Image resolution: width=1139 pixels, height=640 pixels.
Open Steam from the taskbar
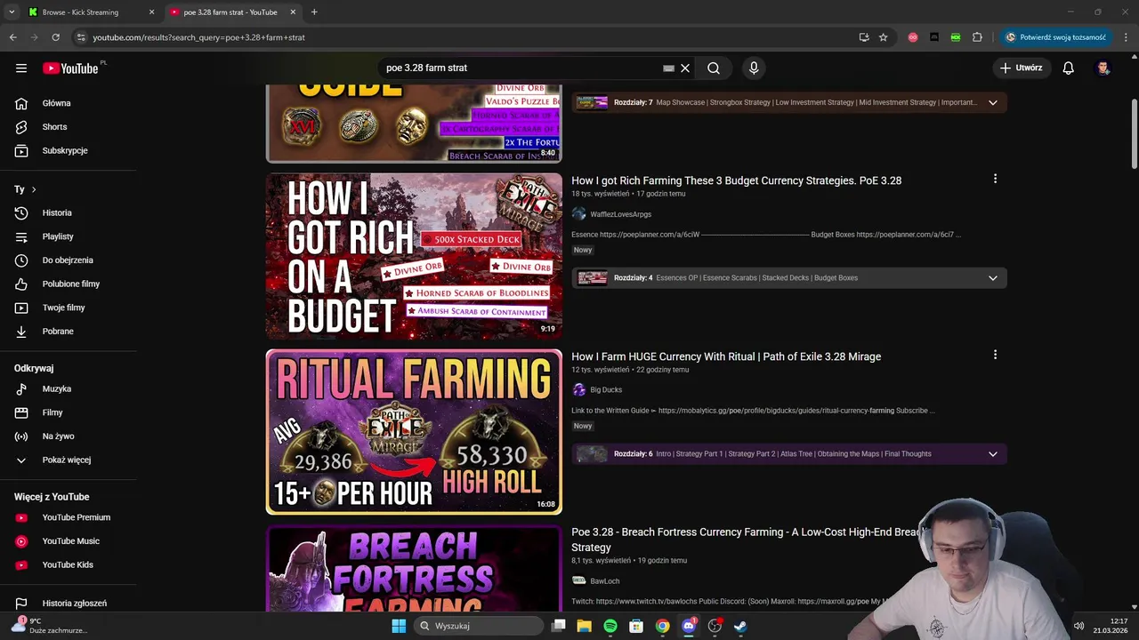740,626
